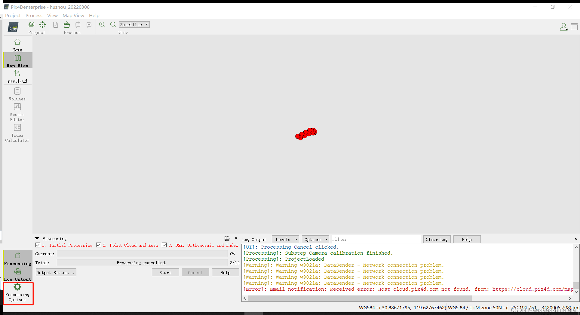
Task: Undock the Processing panel
Action: 227,238
